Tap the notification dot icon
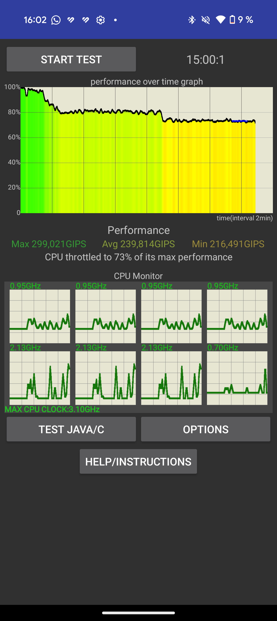 click(x=115, y=20)
